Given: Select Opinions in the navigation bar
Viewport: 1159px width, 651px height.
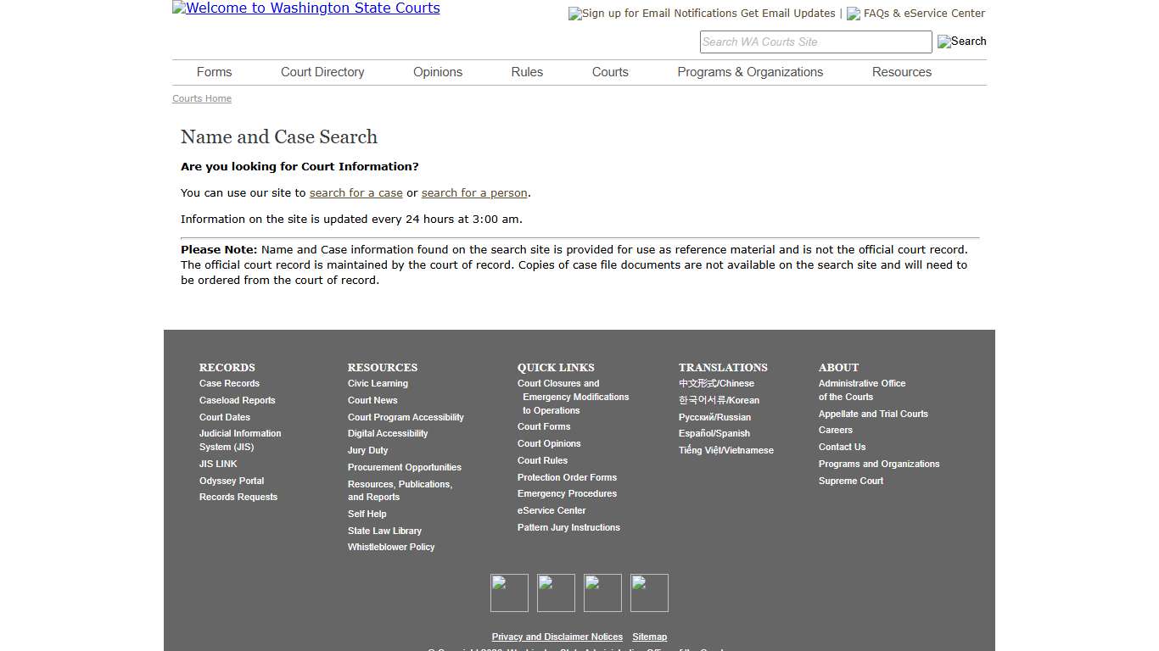Looking at the screenshot, I should [x=437, y=72].
